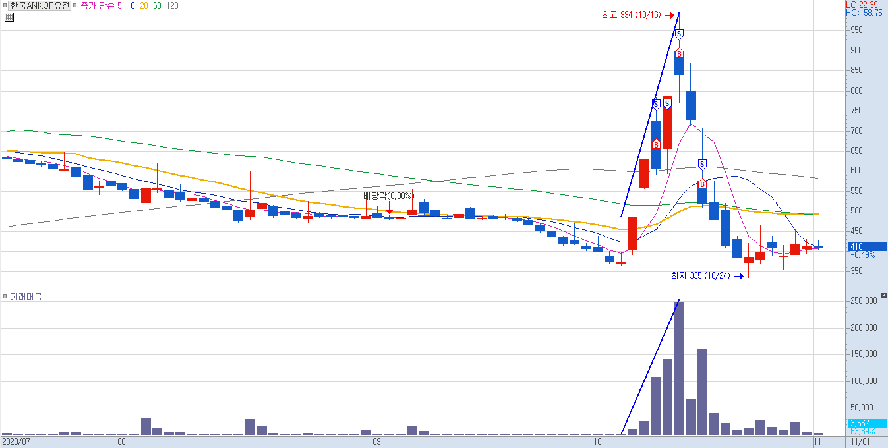Click the 63.89% volume ratio value
The height and width of the screenshot is (448, 888).
click(862, 431)
